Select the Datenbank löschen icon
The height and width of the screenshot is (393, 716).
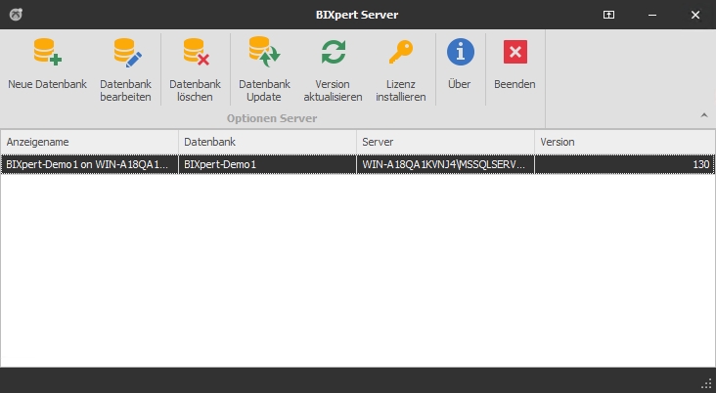coord(195,52)
